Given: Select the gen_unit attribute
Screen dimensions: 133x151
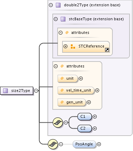Looking at the screenshot, I should click(72, 102).
